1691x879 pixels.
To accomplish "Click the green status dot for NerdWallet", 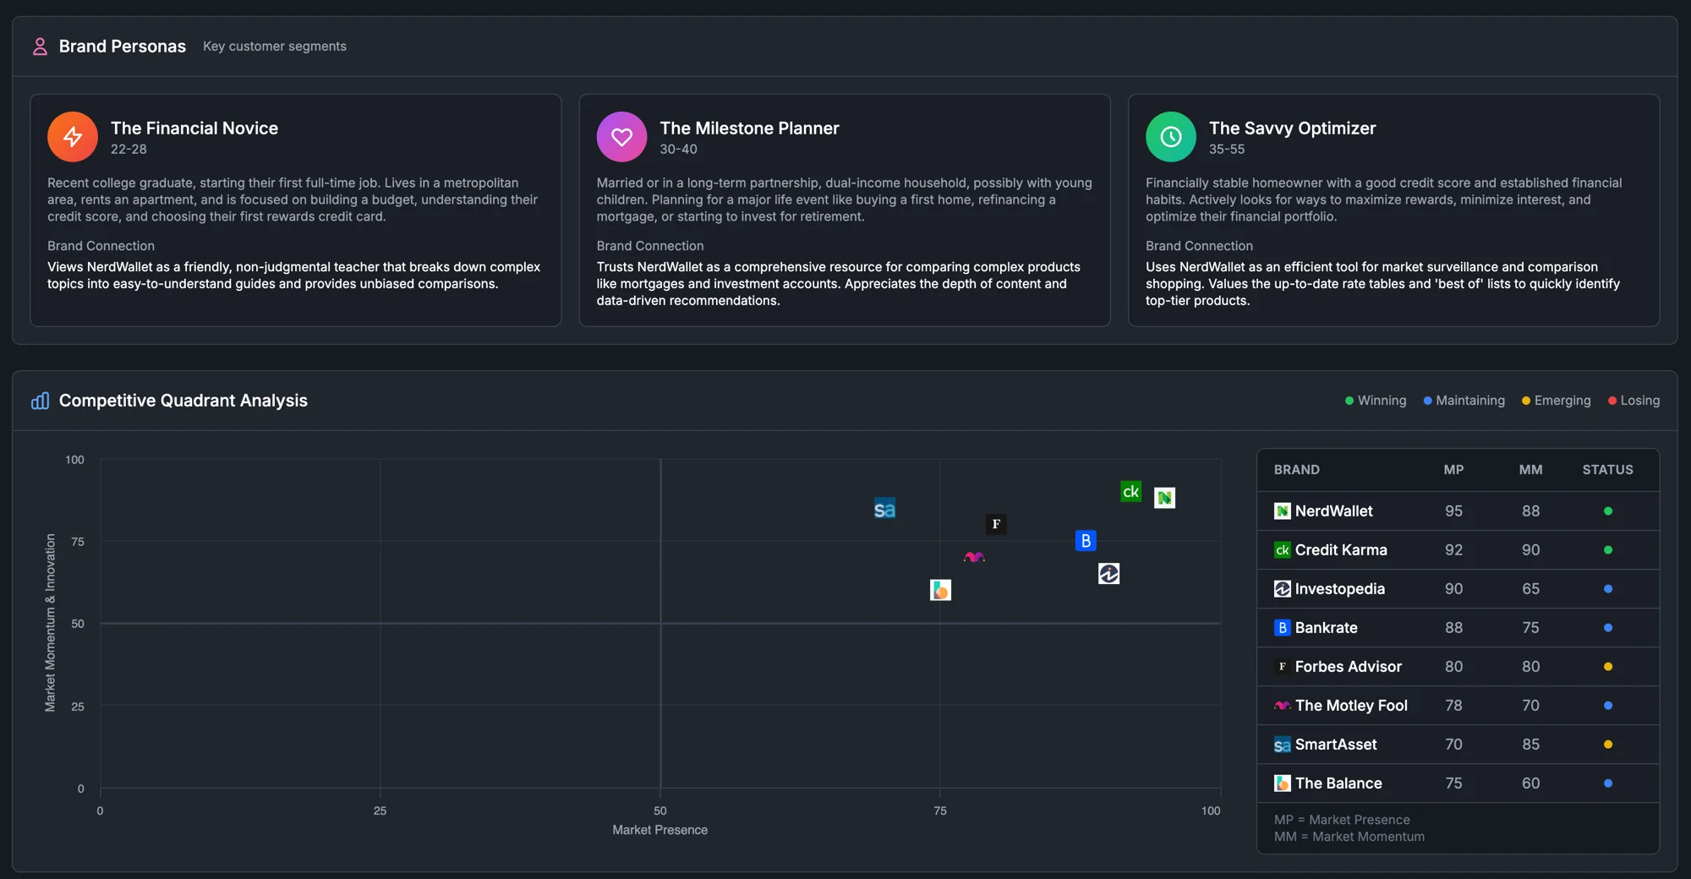I will pos(1608,511).
